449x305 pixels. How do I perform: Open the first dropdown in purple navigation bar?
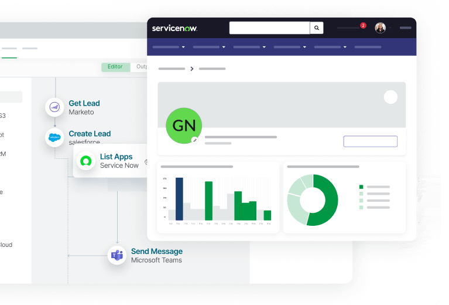169,47
